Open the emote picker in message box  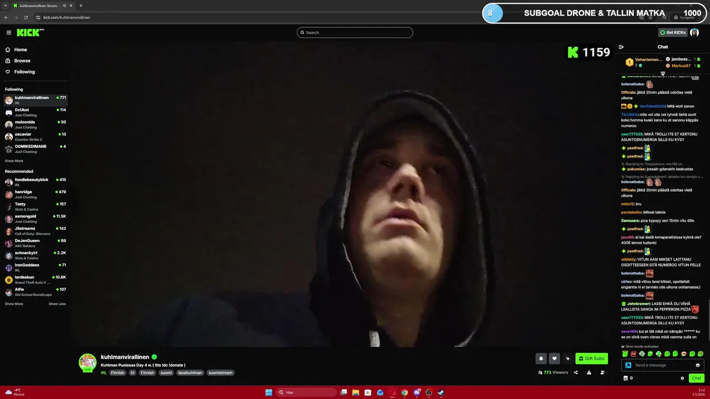click(698, 365)
